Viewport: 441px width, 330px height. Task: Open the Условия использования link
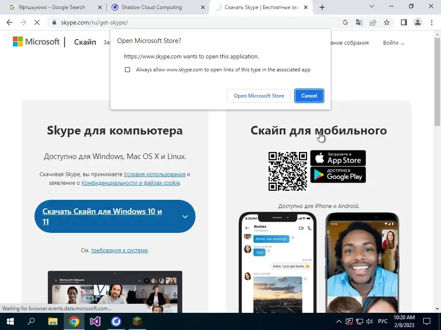(x=155, y=174)
